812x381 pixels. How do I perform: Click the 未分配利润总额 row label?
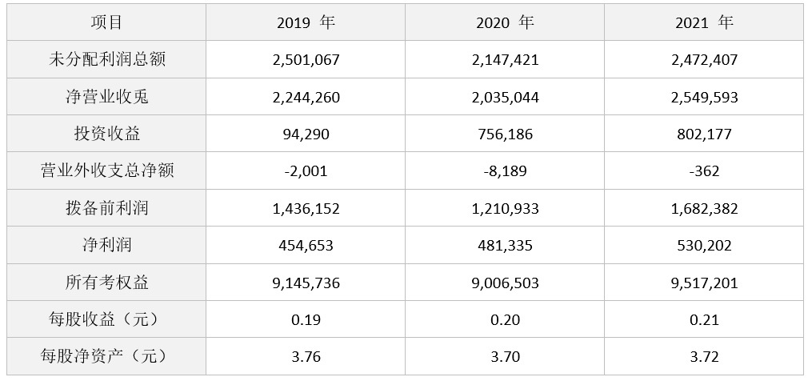click(106, 60)
